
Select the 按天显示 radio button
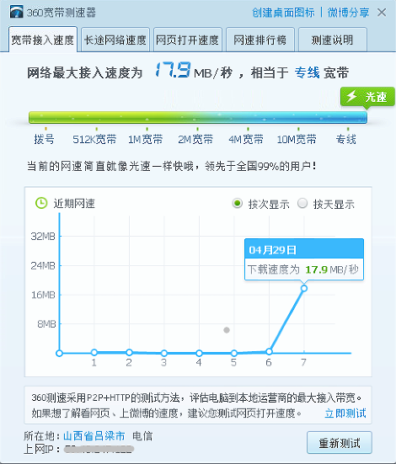click(x=302, y=203)
